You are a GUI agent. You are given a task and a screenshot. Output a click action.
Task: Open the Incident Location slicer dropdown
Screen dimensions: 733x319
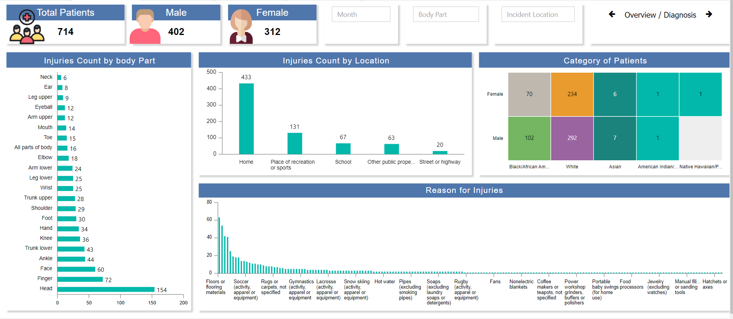(x=538, y=15)
